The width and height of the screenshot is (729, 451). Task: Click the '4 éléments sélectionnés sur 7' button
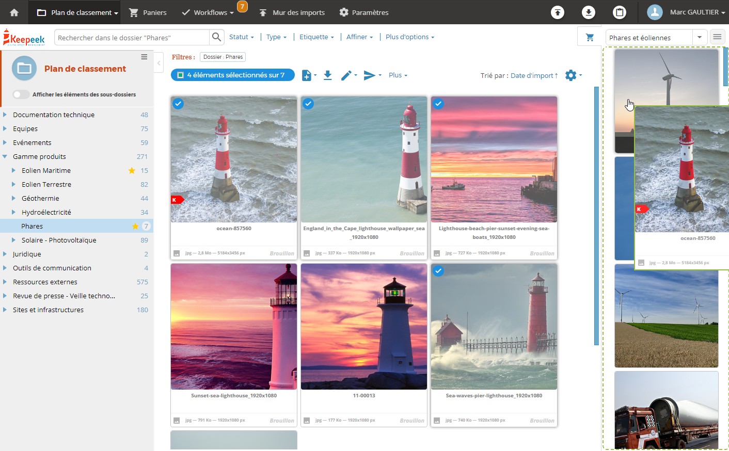(233, 75)
